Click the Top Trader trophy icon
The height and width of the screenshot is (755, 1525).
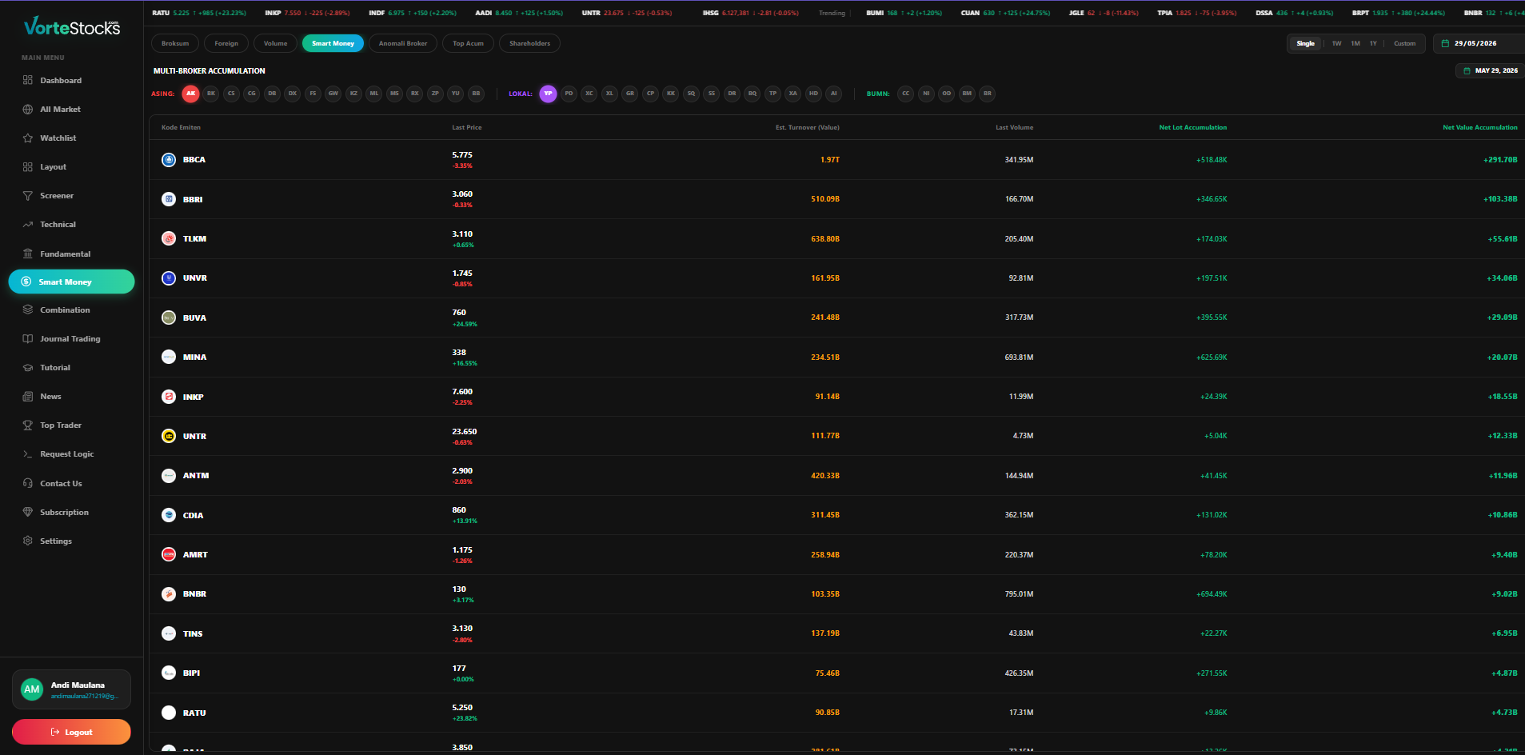28,425
